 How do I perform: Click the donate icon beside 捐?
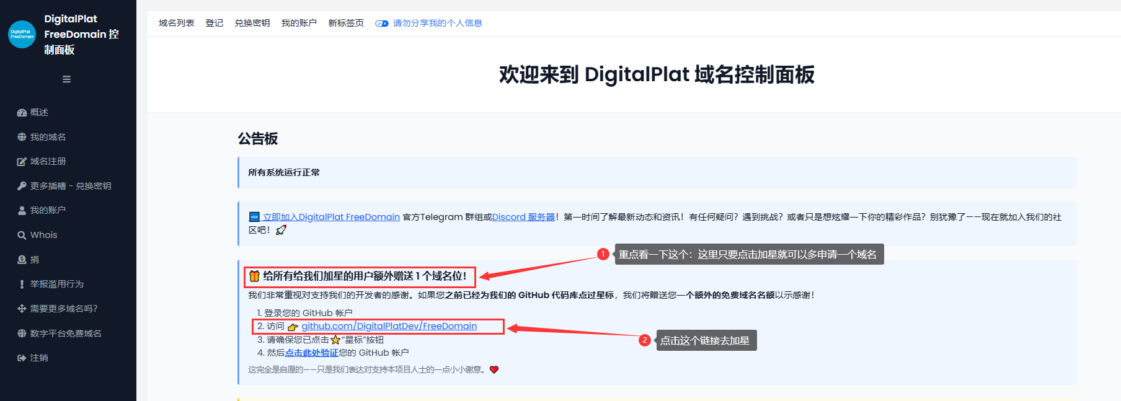pos(22,260)
